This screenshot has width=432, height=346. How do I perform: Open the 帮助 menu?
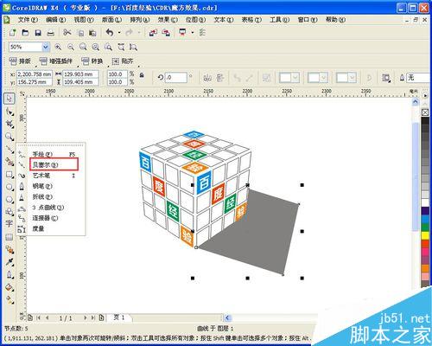335,20
